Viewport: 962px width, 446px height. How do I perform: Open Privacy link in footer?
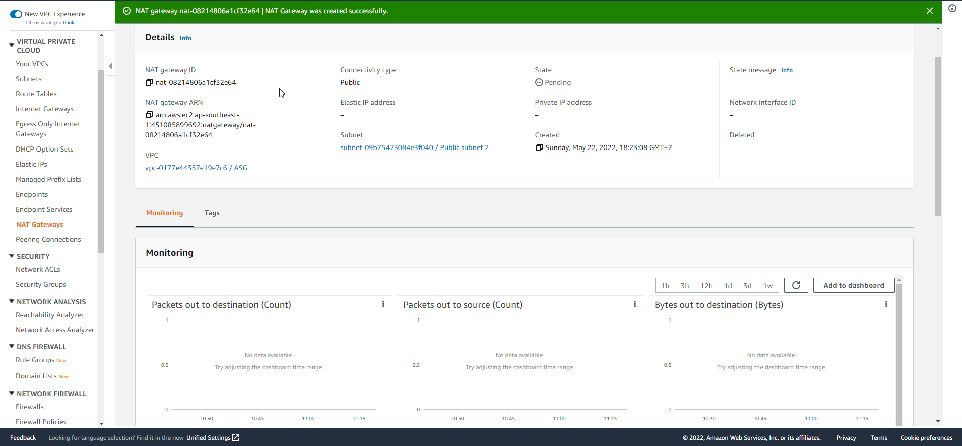click(x=846, y=438)
